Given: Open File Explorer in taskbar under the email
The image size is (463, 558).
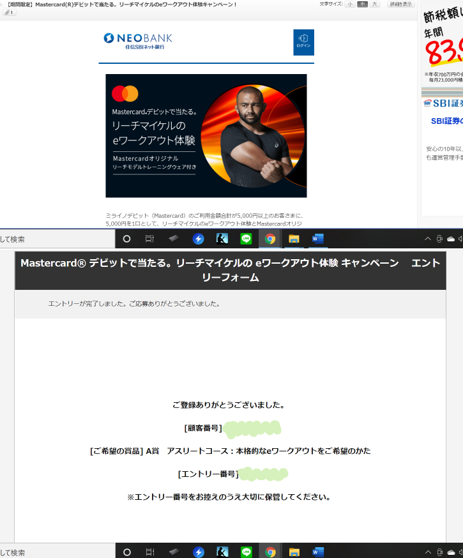Looking at the screenshot, I should [x=294, y=239].
